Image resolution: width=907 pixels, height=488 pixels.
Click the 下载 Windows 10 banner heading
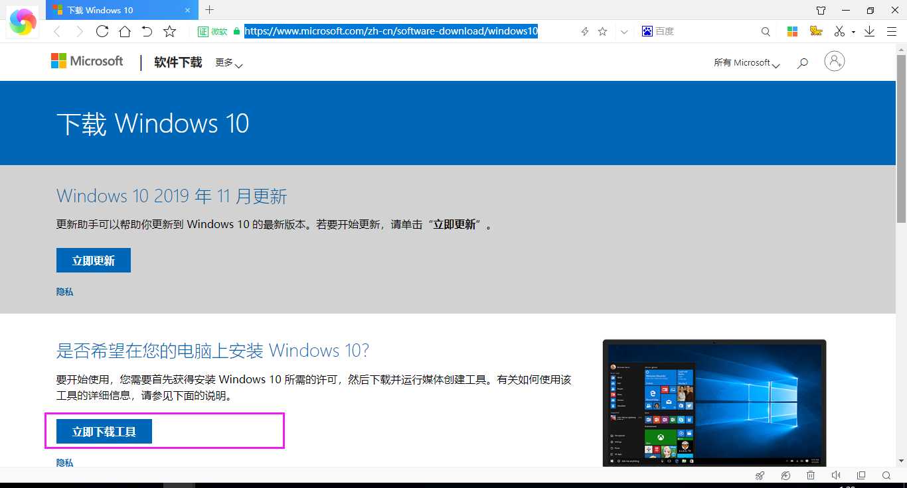click(x=153, y=124)
